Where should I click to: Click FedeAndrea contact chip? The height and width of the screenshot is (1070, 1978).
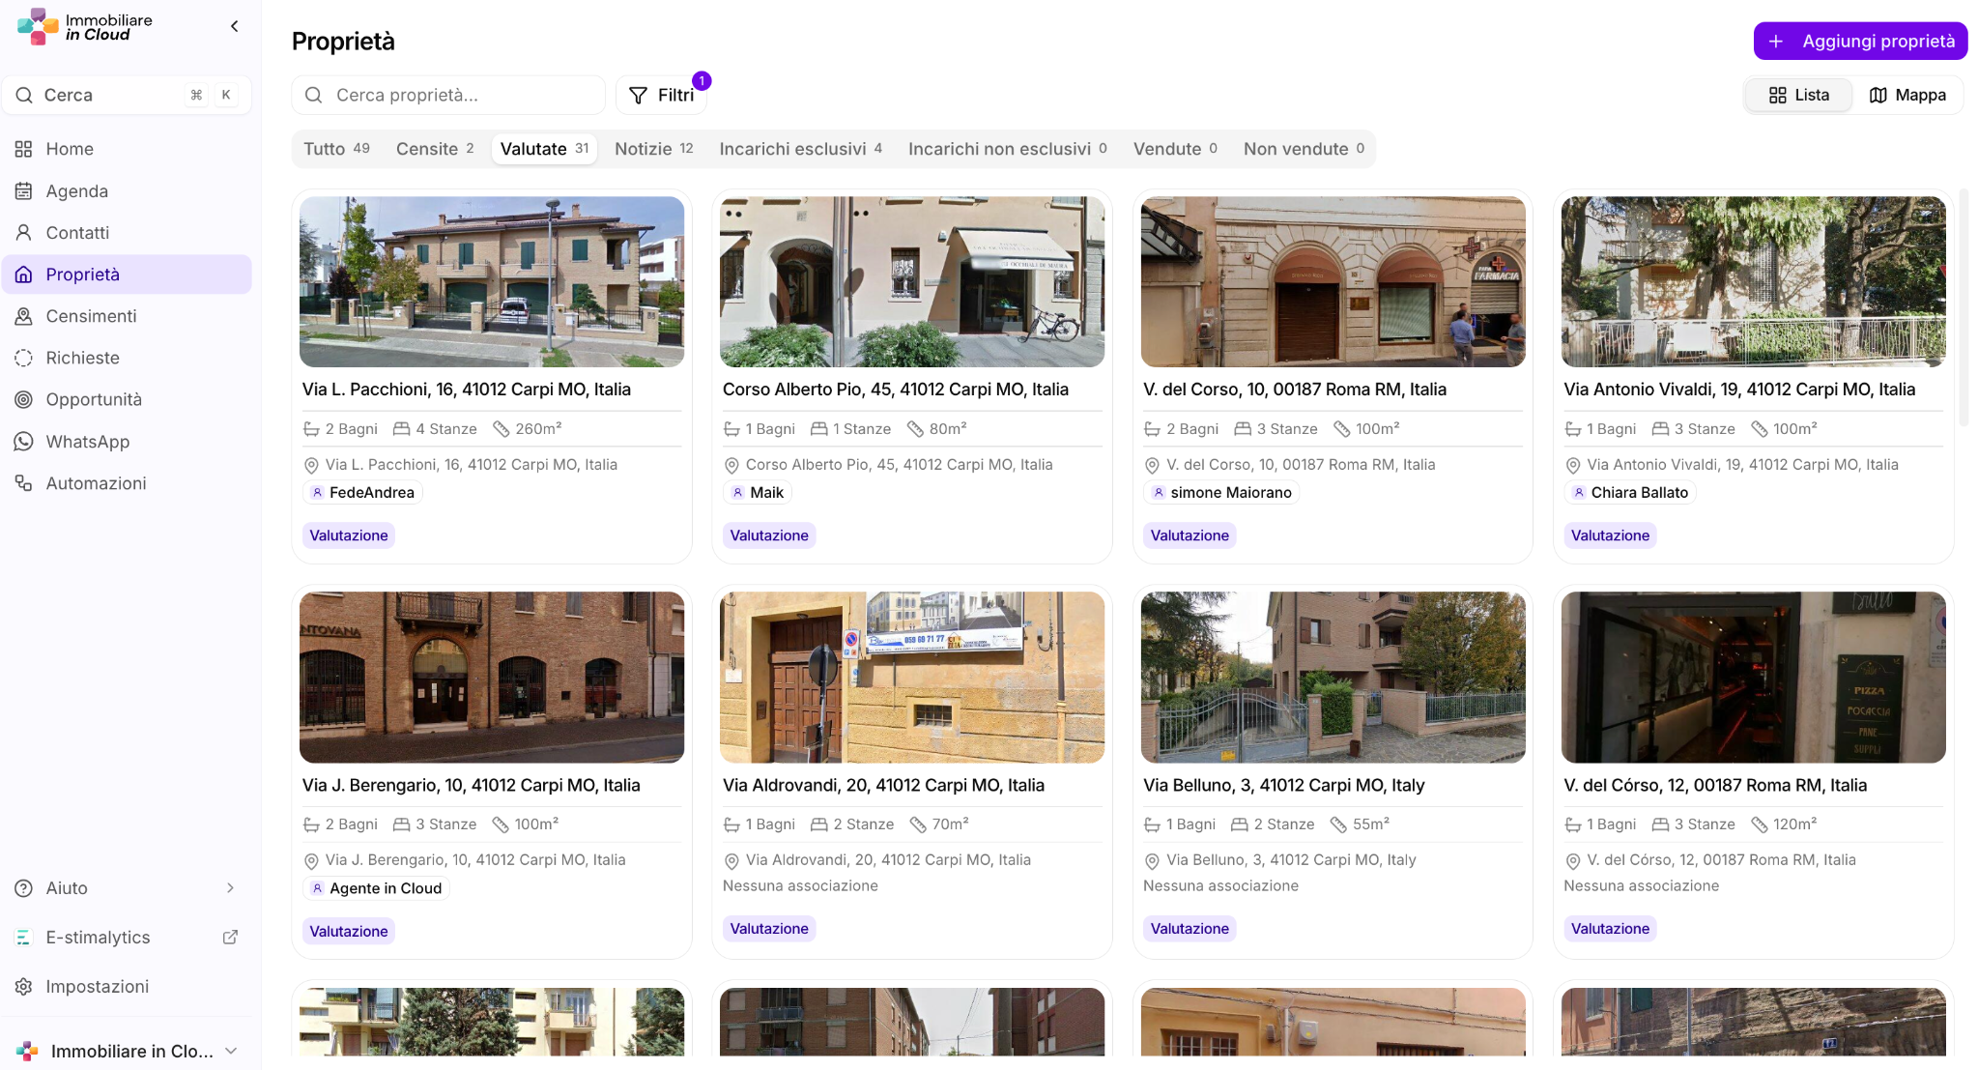(362, 493)
